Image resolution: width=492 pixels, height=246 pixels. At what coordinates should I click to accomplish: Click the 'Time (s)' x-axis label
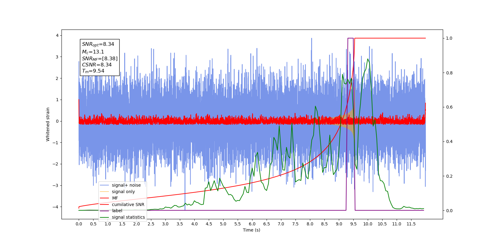[x=252, y=230]
